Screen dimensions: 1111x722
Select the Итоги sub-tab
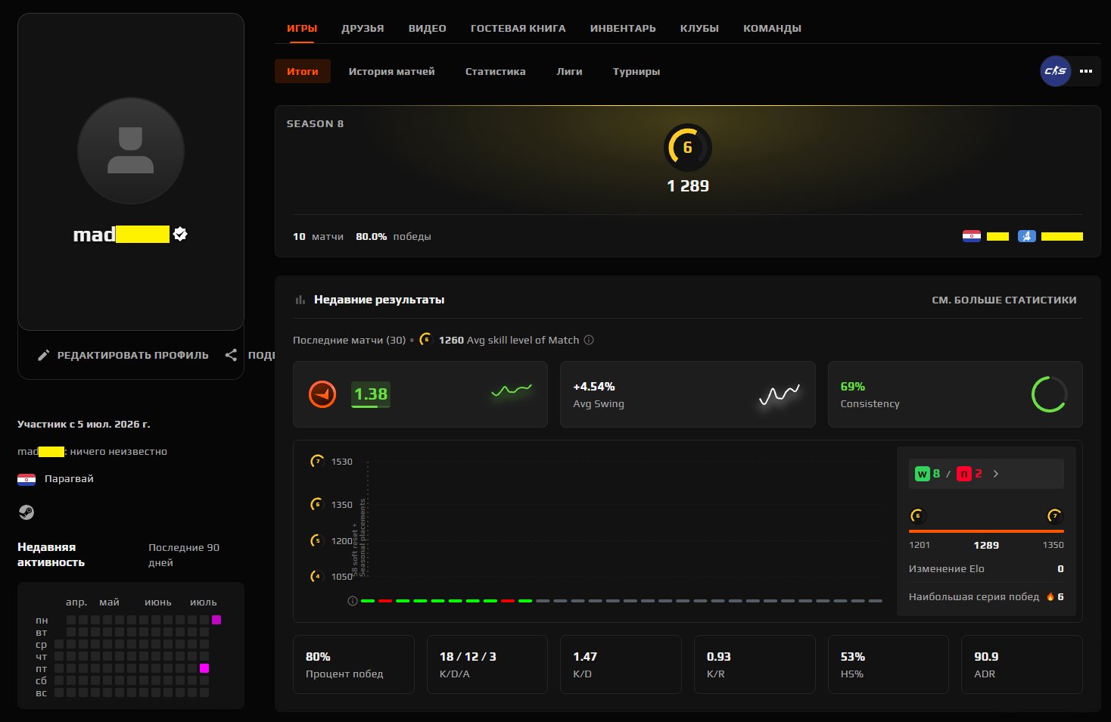click(x=303, y=71)
